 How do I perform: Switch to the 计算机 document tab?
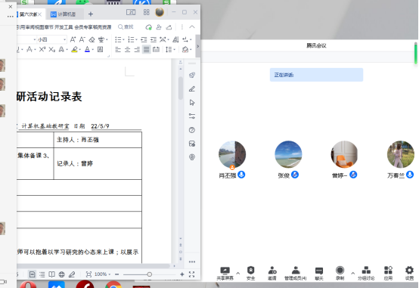[x=64, y=14]
